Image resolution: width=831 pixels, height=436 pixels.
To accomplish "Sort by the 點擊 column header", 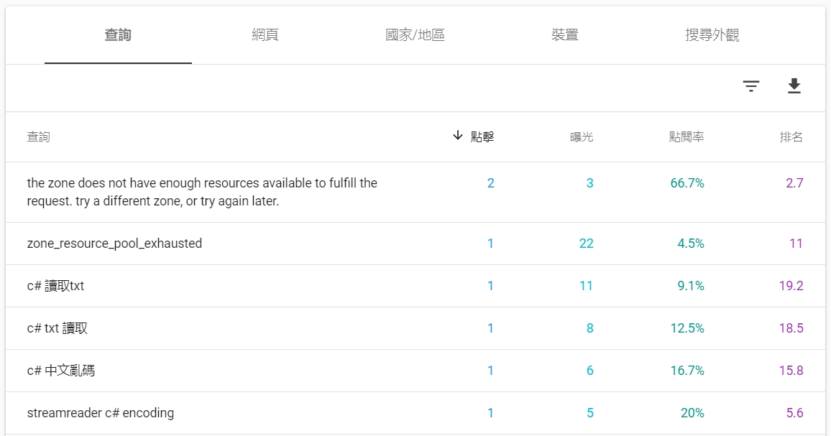I will [482, 136].
